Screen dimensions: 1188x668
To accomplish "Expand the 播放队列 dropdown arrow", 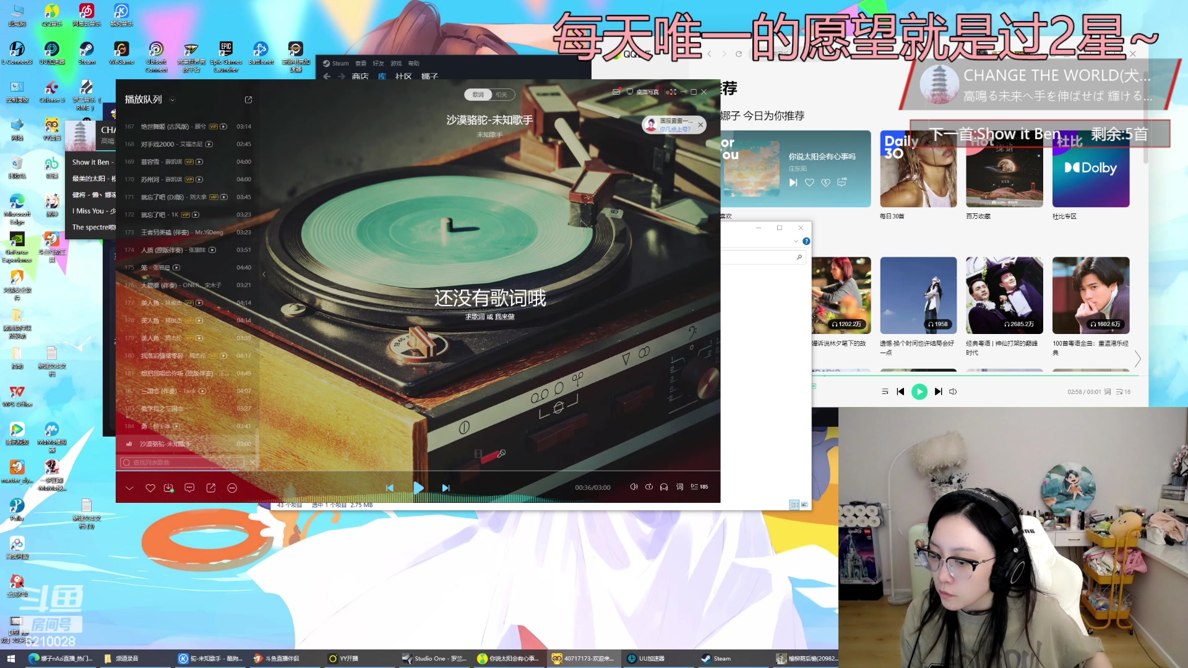I will 173,100.
